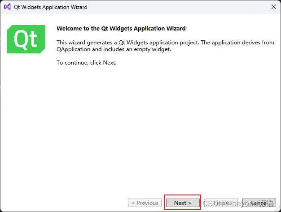
Task: Click the 'Qt Widgets Application Wizard' window title
Action: point(51,7)
